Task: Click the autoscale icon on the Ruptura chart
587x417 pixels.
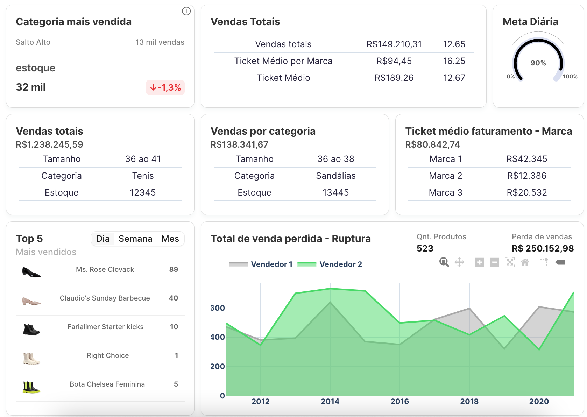Action: [510, 262]
